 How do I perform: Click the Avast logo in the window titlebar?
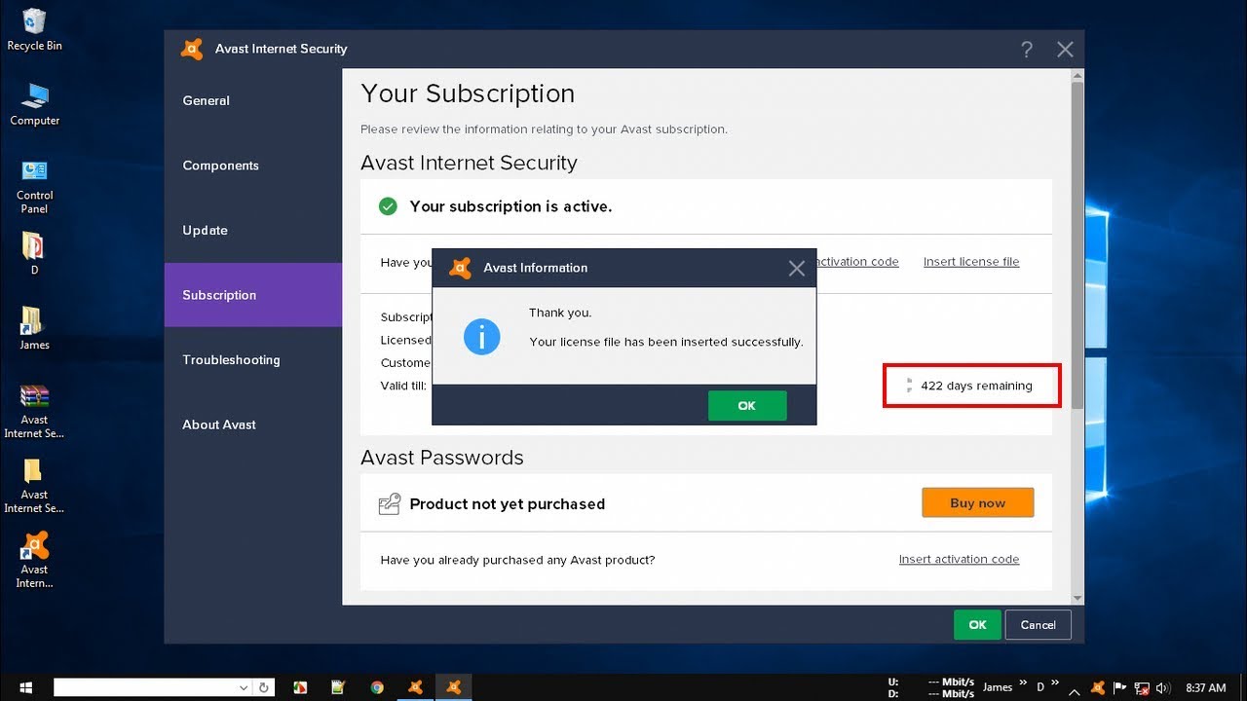[191, 49]
